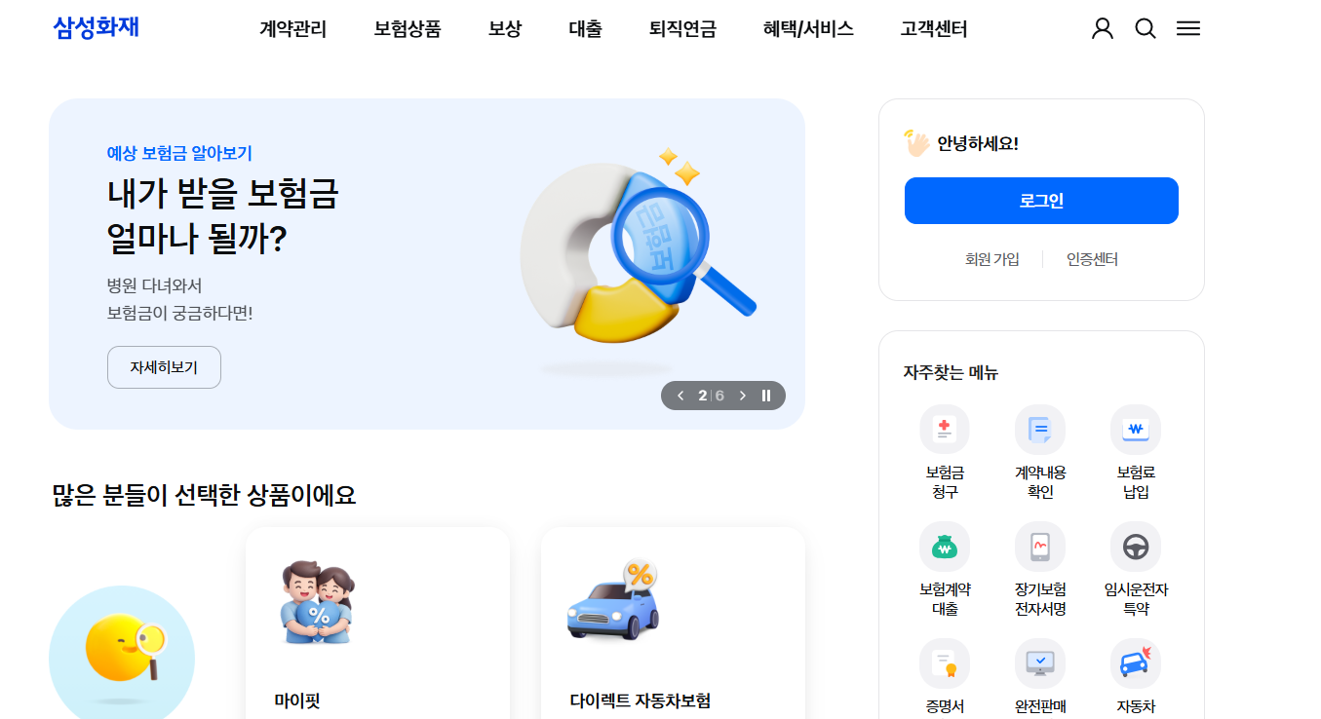Open the 인증센터 link
This screenshot has width=1321, height=719.
(1092, 259)
